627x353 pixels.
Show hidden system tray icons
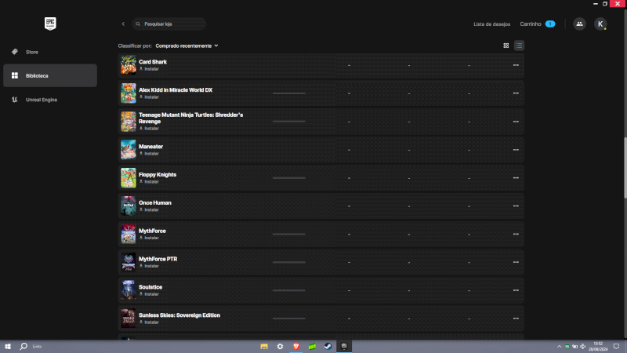pos(559,347)
